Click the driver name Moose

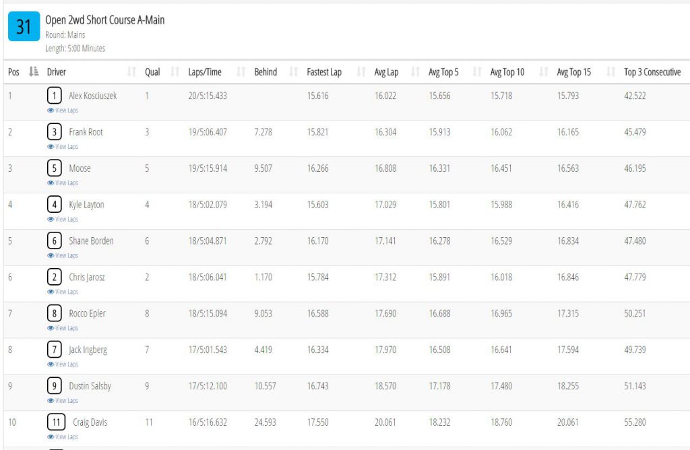coord(80,168)
